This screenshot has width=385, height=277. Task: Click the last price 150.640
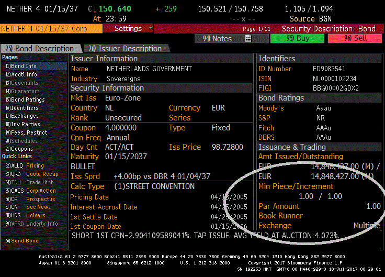[115, 9]
